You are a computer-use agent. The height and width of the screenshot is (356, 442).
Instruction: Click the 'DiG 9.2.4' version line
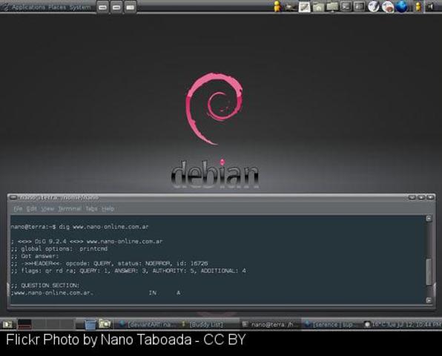tap(87, 242)
